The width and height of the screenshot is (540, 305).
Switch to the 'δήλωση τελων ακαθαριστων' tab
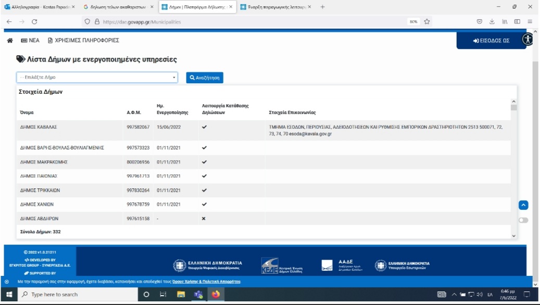[118, 7]
